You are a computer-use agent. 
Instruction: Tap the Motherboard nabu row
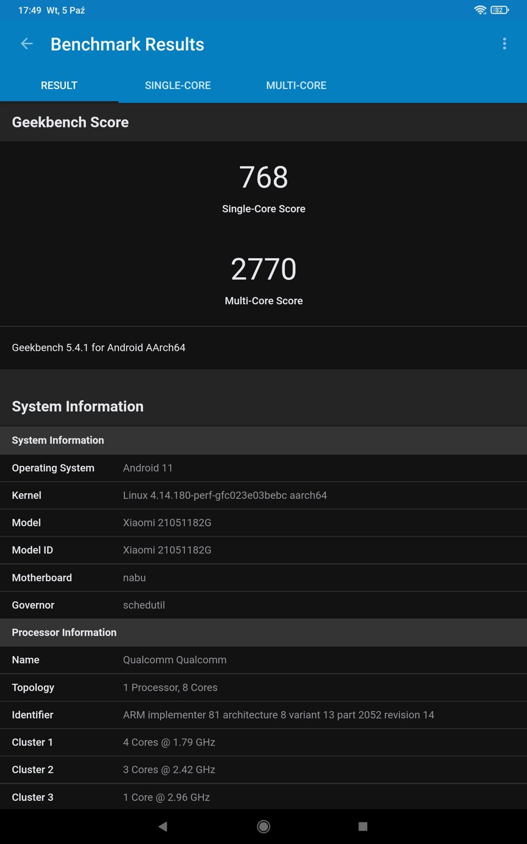[263, 578]
